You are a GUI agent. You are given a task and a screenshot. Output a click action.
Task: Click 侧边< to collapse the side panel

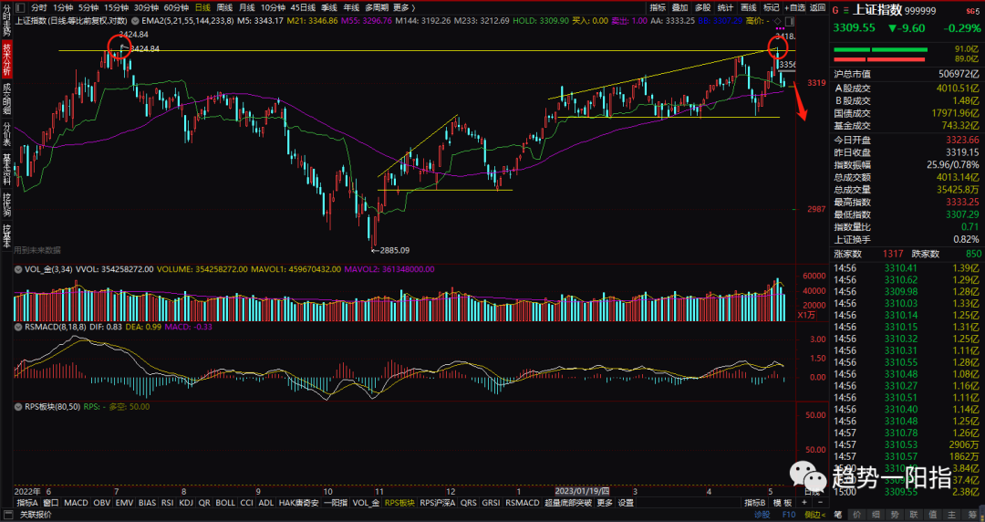tap(815, 515)
